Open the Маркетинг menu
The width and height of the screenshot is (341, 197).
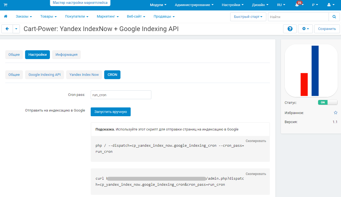(x=108, y=16)
